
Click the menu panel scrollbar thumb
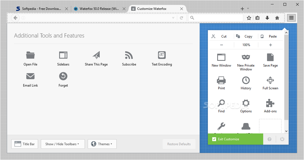tap(286, 78)
